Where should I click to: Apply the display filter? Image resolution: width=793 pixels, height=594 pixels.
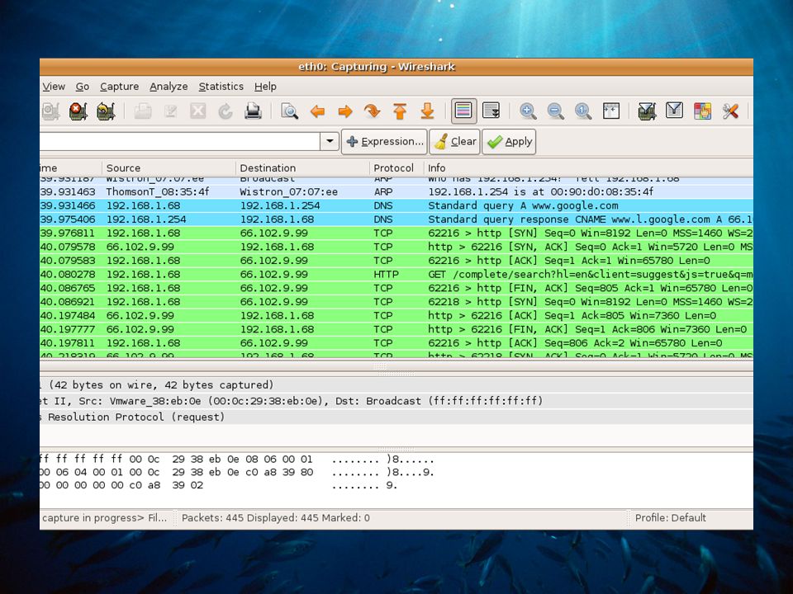[509, 141]
